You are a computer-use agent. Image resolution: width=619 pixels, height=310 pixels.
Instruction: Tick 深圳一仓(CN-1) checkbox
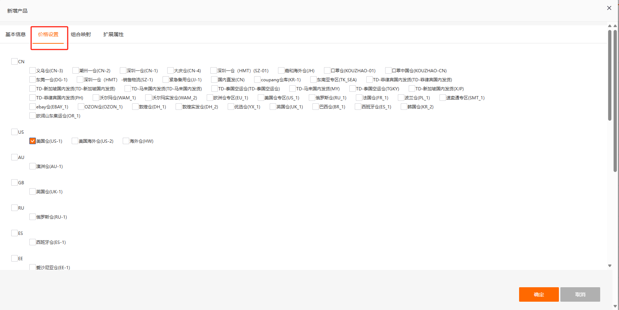[x=123, y=70]
